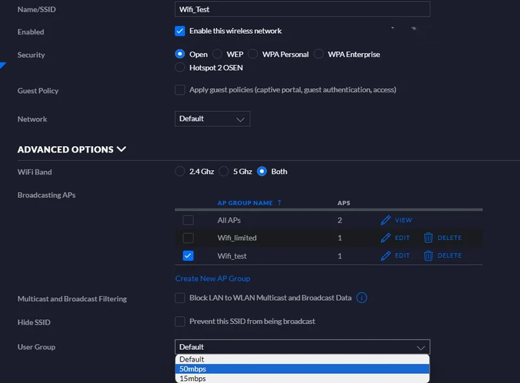The image size is (520, 383).
Task: Click the sort arrow beside AP Group Name
Action: [x=279, y=203]
